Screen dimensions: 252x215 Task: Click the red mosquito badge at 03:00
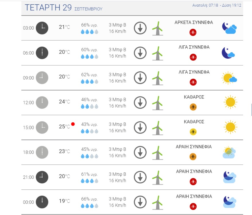point(193,32)
